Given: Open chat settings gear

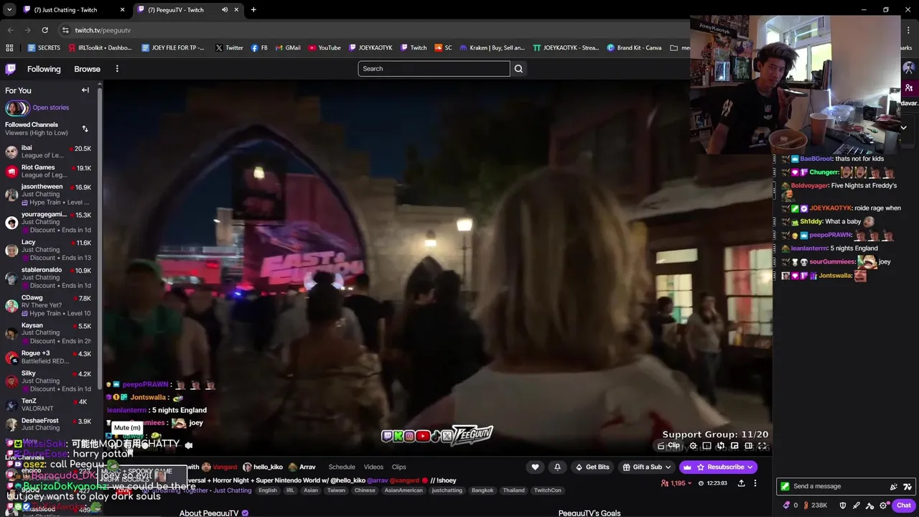Looking at the screenshot, I should [x=883, y=506].
